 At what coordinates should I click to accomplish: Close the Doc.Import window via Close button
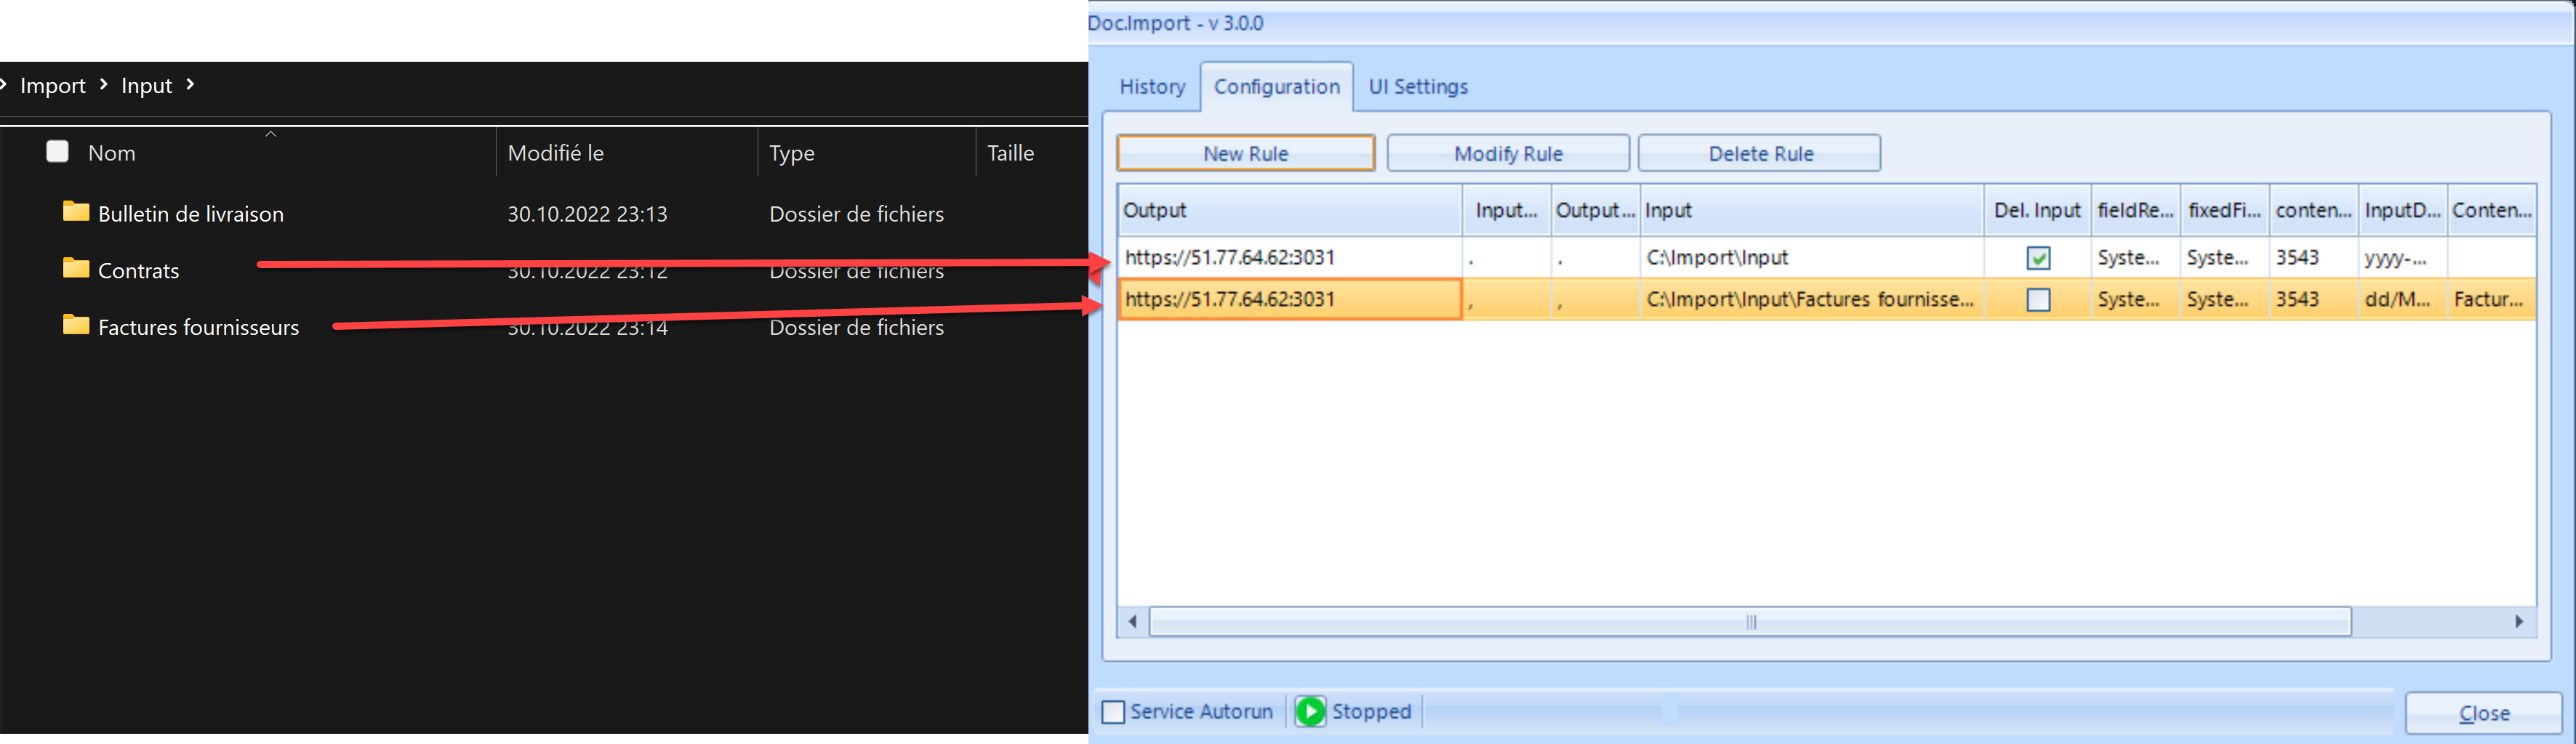pyautogui.click(x=2483, y=713)
